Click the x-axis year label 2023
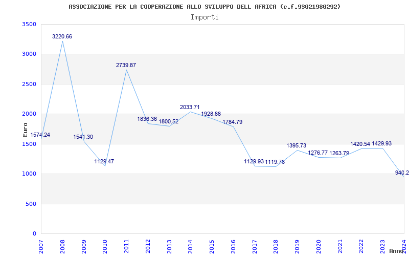This screenshot has width=409, height=256. pyautogui.click(x=382, y=247)
